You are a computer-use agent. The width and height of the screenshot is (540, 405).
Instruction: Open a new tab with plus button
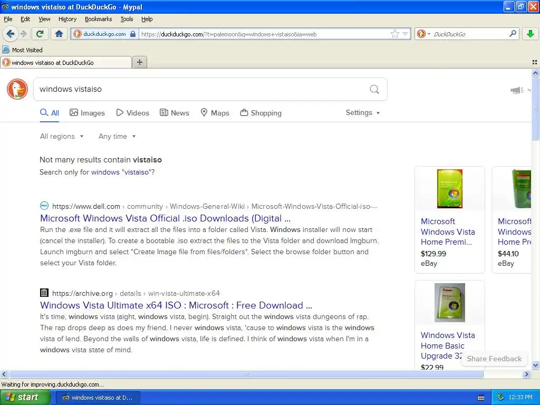click(x=139, y=62)
